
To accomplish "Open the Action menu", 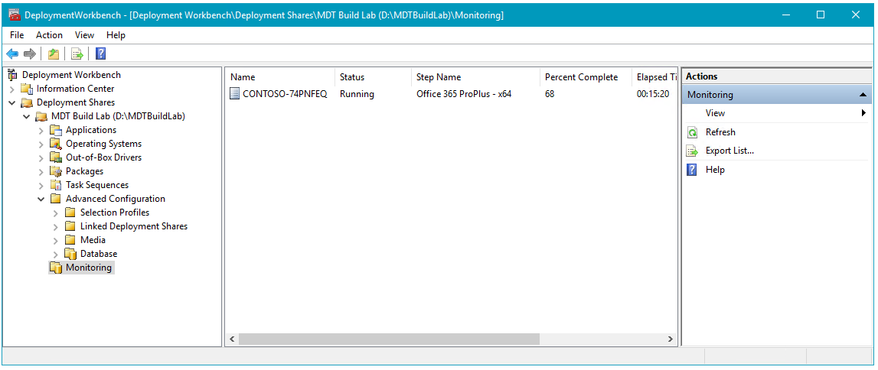I will pos(49,35).
